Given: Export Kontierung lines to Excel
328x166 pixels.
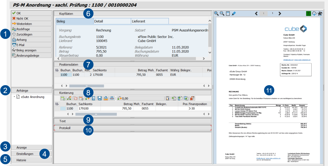Looking at the screenshot, I should click(x=174, y=98).
